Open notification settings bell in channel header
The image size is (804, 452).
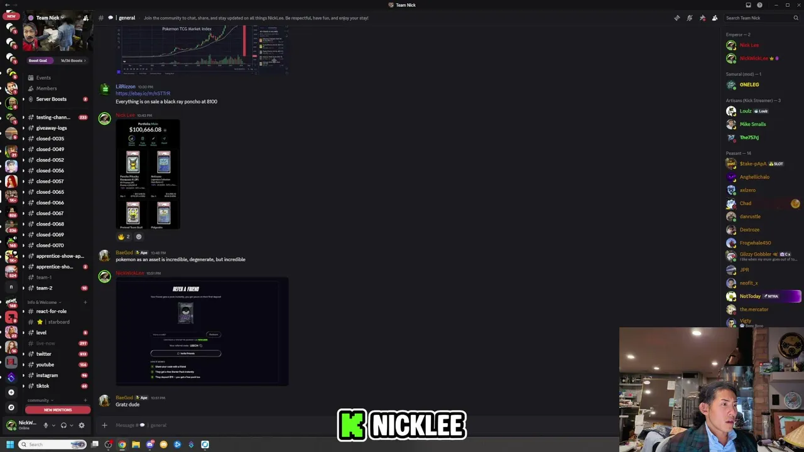689,18
